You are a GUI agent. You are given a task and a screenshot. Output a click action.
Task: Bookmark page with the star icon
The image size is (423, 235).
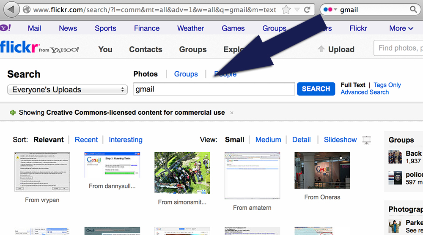pyautogui.click(x=286, y=10)
